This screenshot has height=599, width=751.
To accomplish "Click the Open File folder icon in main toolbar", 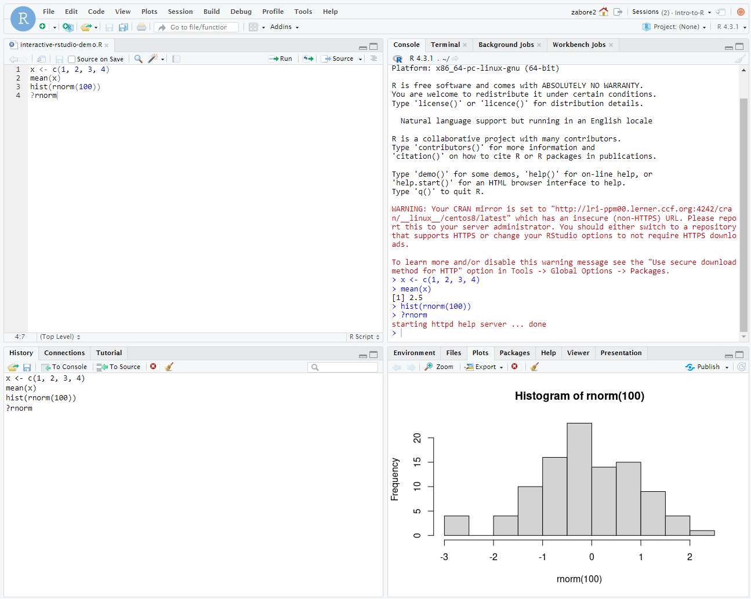I will point(86,27).
